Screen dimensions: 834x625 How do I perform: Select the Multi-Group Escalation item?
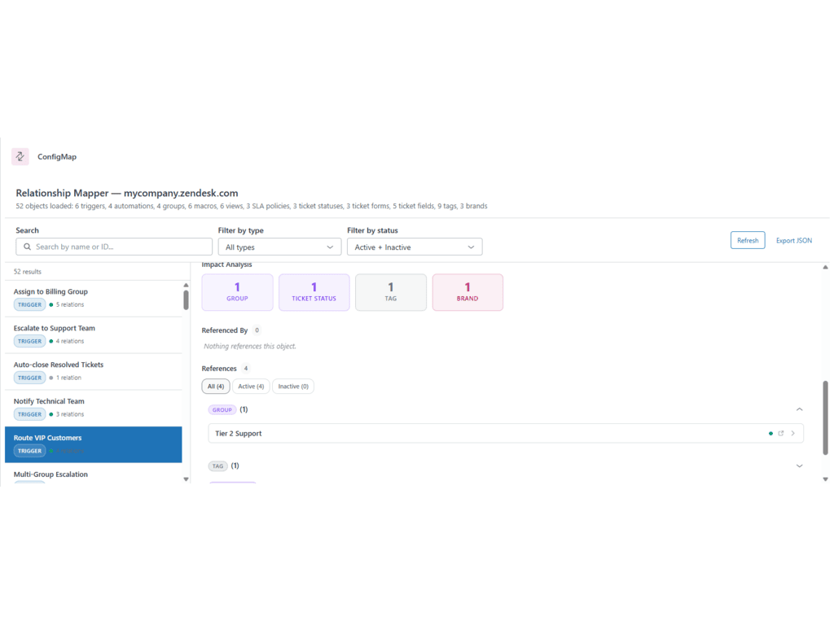coord(94,474)
